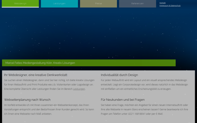
Task: Click paragraph starting Für jeden Webauftritt
Action: click(x=144, y=85)
